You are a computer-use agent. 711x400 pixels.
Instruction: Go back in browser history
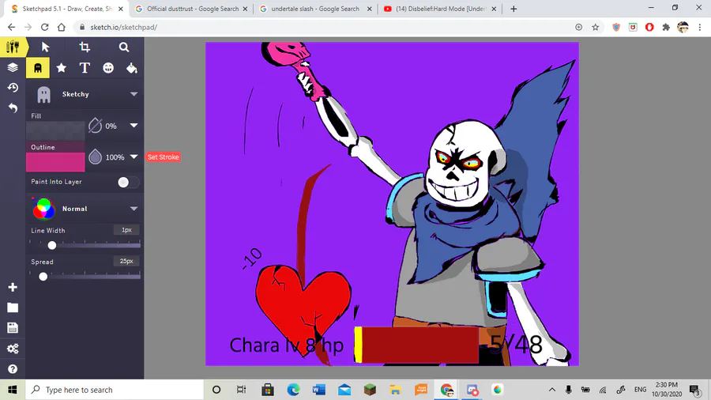point(11,27)
